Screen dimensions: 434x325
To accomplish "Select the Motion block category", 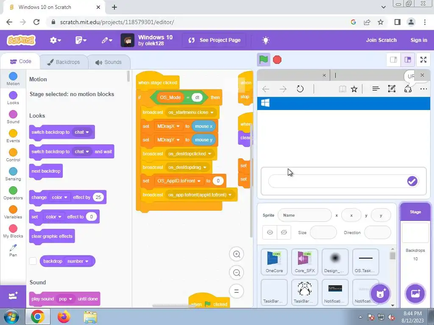I will tap(13, 79).
